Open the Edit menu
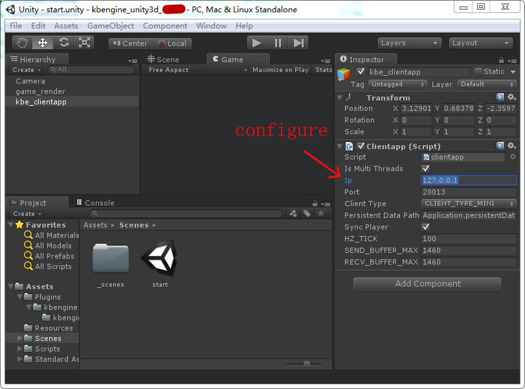Viewport: 525px width, 389px height. pyautogui.click(x=38, y=26)
